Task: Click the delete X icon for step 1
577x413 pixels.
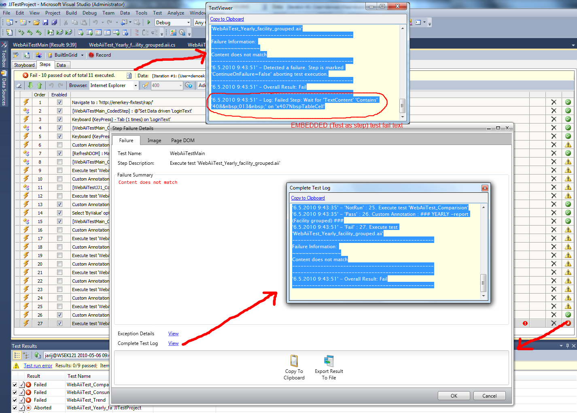Action: point(554,102)
